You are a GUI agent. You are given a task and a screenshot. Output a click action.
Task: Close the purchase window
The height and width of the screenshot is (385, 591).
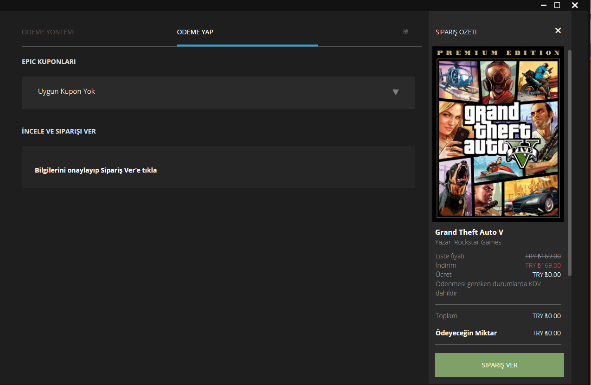(x=575, y=5)
